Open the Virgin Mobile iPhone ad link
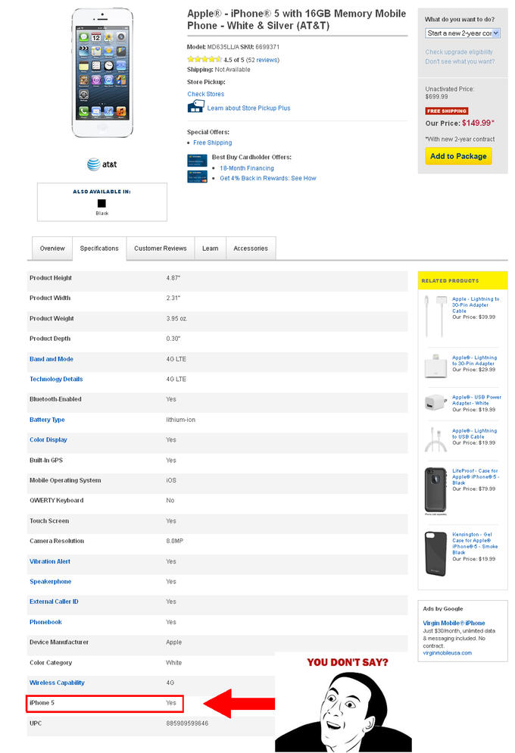Viewport: 515px width, 753px height. [x=454, y=623]
